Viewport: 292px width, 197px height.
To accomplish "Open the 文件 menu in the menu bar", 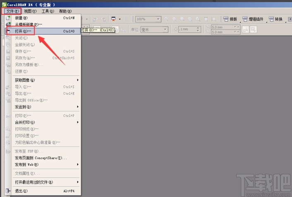I will click(12, 11).
